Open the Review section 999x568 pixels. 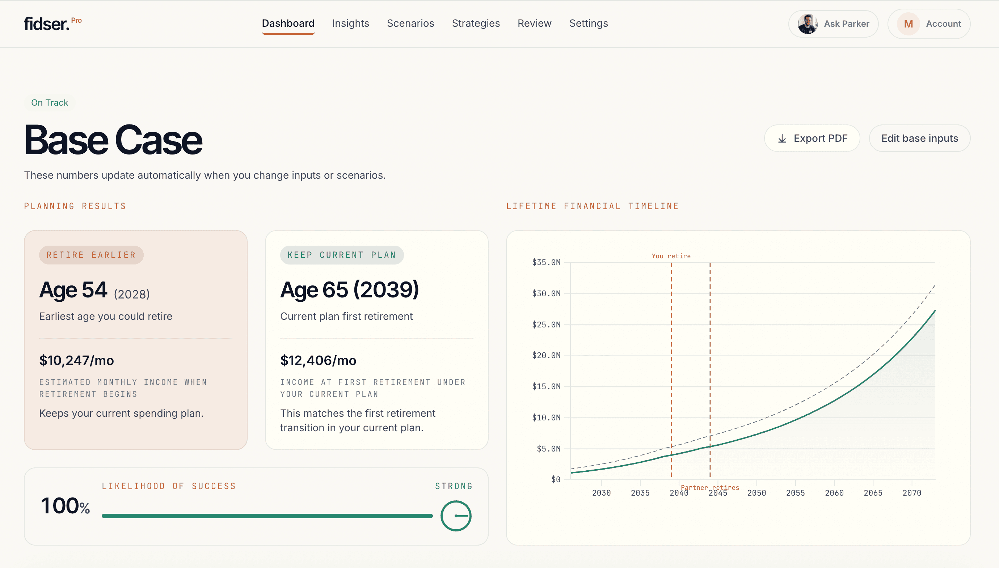(534, 24)
